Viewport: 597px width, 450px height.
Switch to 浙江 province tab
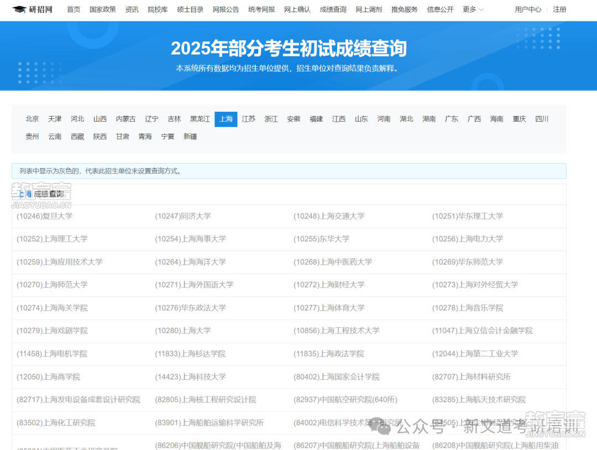pos(271,119)
